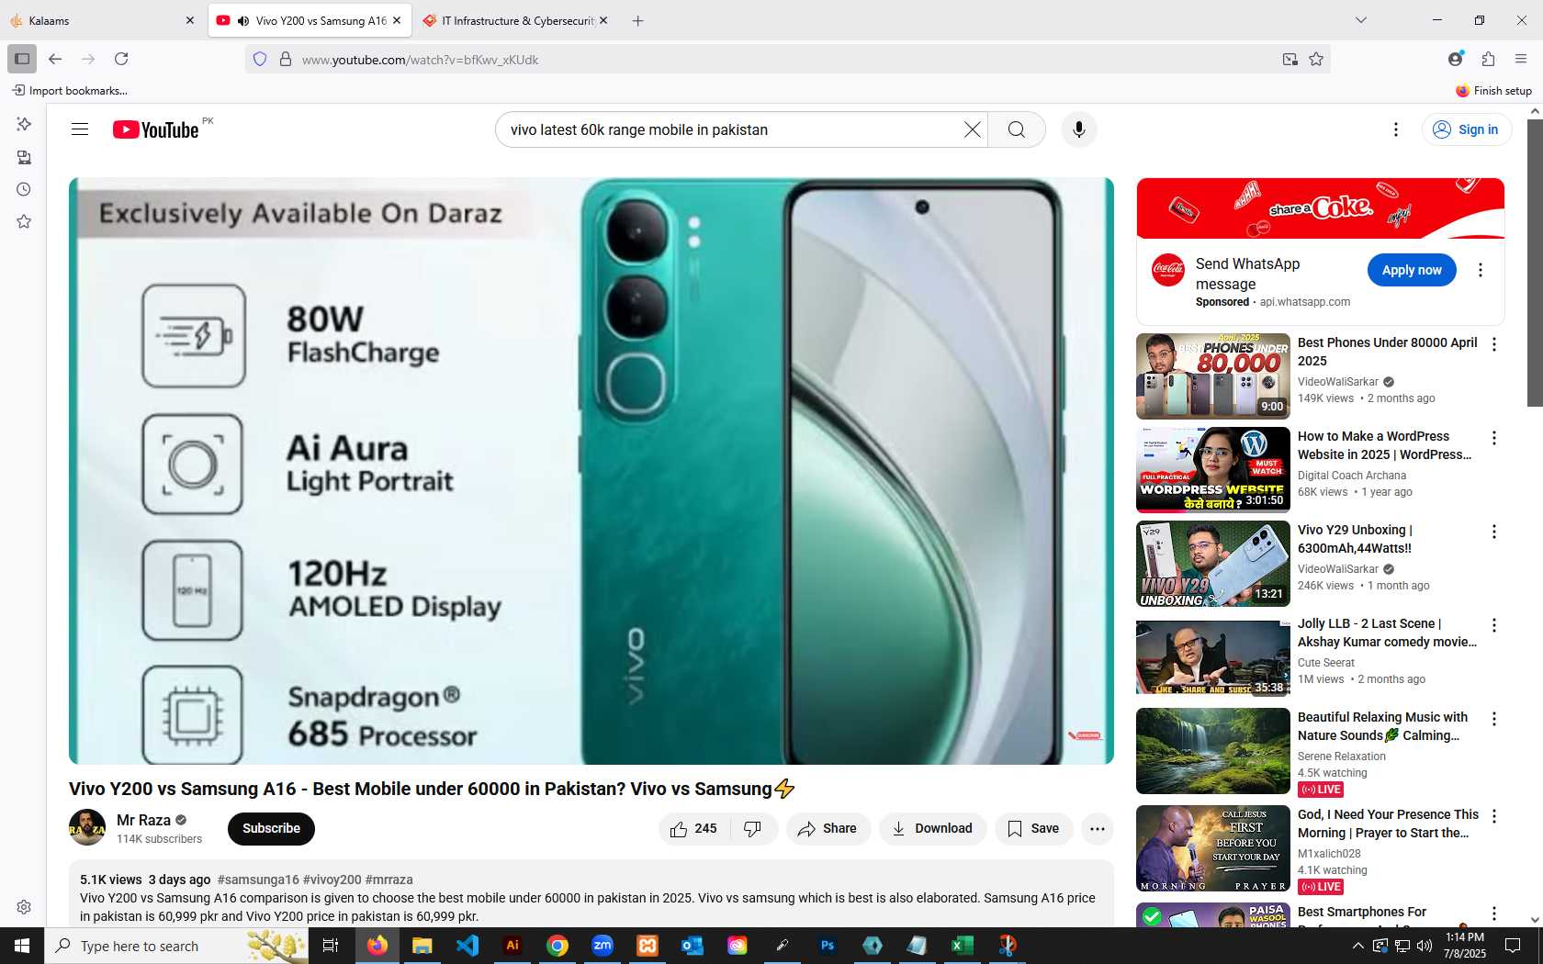Click Import bookmarks in toolbar
1543x964 pixels.
click(x=70, y=90)
